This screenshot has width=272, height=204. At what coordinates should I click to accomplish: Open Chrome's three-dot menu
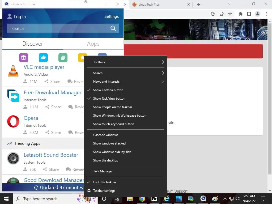coord(266,14)
